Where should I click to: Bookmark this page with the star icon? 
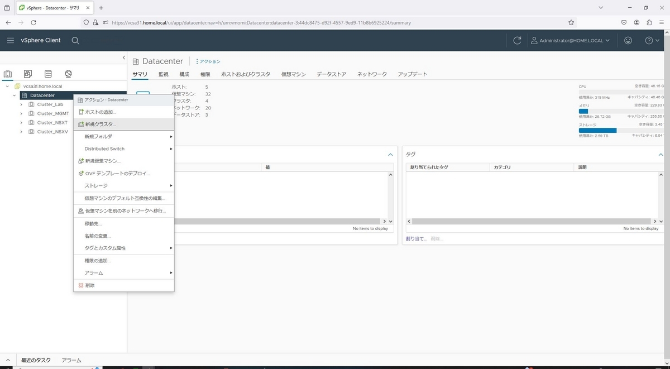571,22
